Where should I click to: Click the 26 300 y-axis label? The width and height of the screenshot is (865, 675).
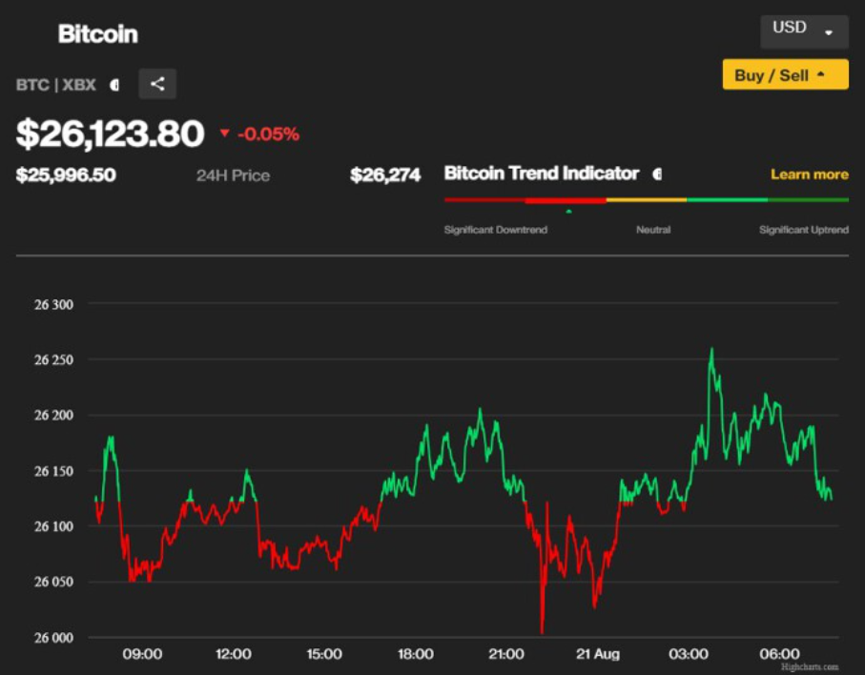click(x=53, y=304)
